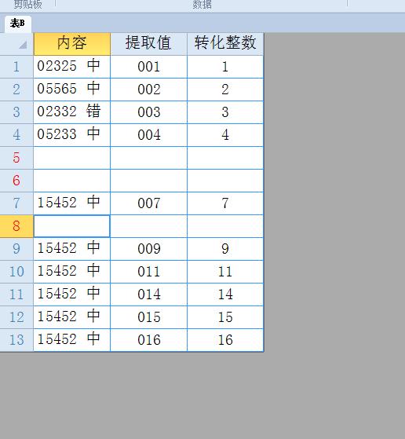The height and width of the screenshot is (439, 405).
Task: Select row header 1
Action: point(16,67)
